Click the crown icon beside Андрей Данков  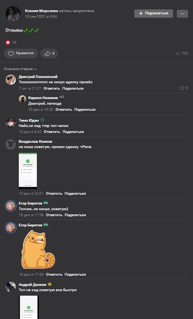pyautogui.click(x=50, y=284)
